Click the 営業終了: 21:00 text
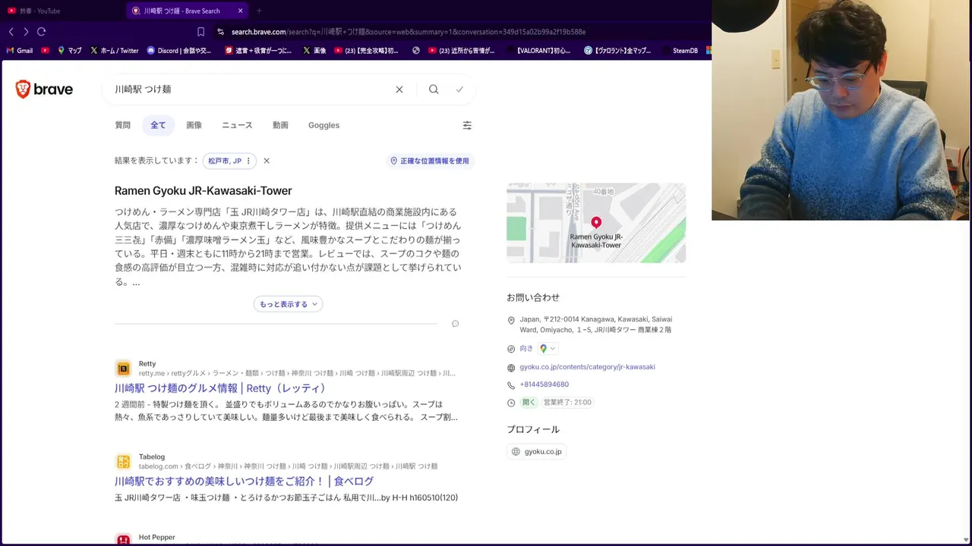The image size is (972, 546). 567,403
